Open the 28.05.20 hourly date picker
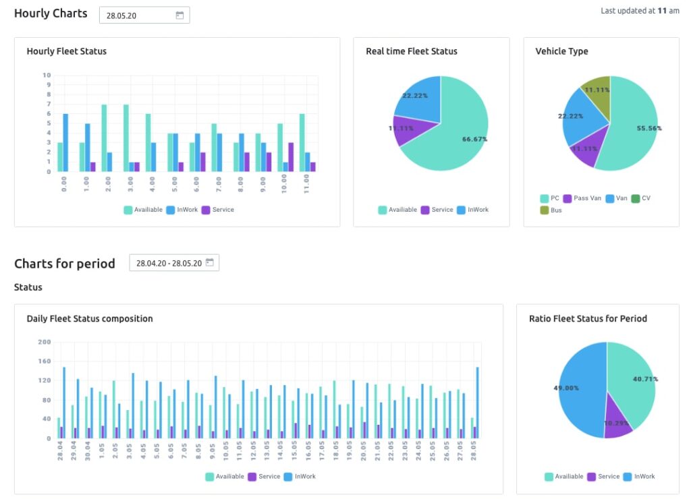The image size is (691, 499). pyautogui.click(x=137, y=16)
